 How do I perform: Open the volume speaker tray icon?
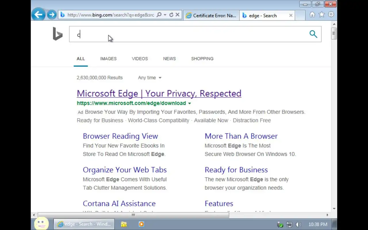coord(298,225)
